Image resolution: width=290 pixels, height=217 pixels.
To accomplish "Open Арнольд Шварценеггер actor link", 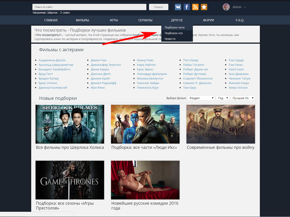I will (56, 65).
